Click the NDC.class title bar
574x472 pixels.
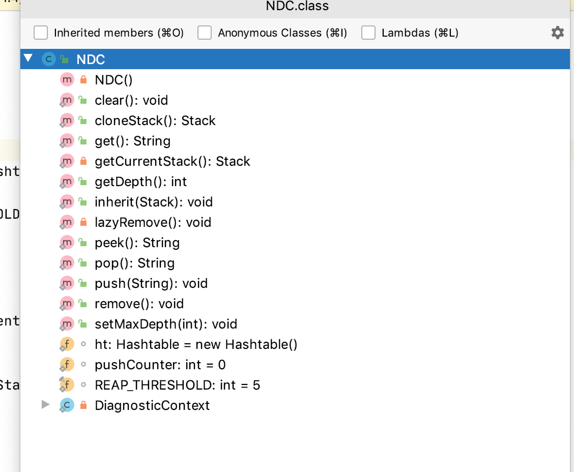click(x=297, y=7)
